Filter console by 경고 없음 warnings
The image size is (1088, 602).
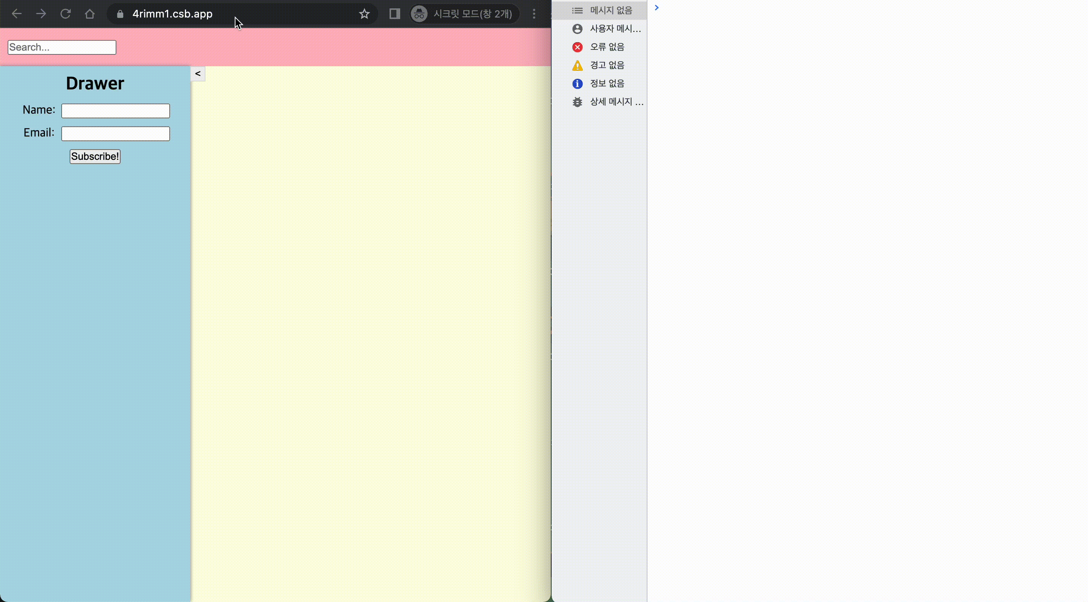click(x=599, y=65)
